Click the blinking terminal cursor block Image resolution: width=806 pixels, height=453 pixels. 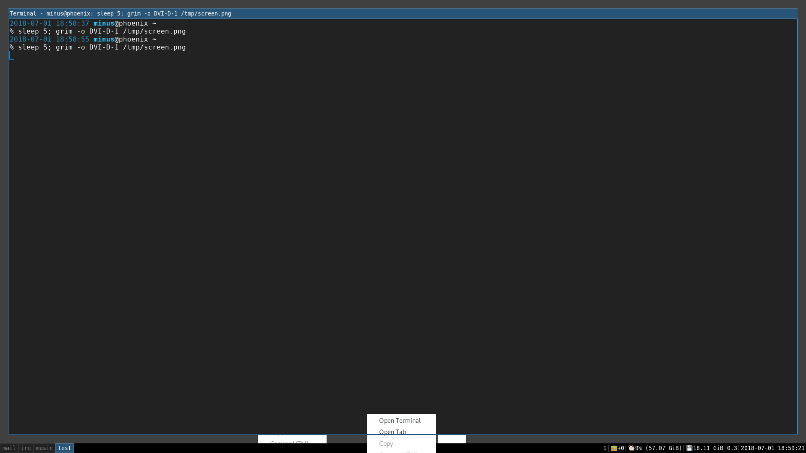click(12, 55)
